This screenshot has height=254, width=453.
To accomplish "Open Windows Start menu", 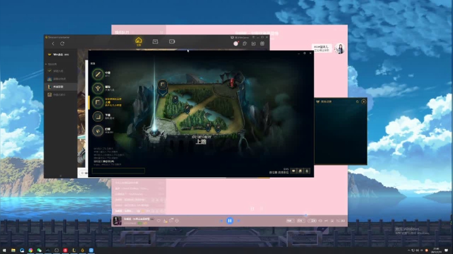I will (4, 250).
